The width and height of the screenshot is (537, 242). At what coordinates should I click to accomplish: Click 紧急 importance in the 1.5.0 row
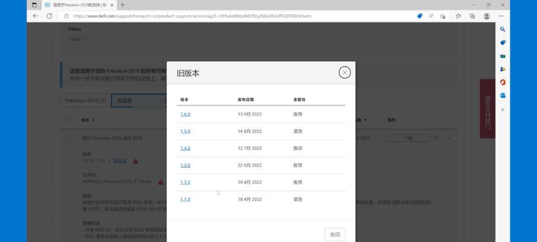(298, 131)
